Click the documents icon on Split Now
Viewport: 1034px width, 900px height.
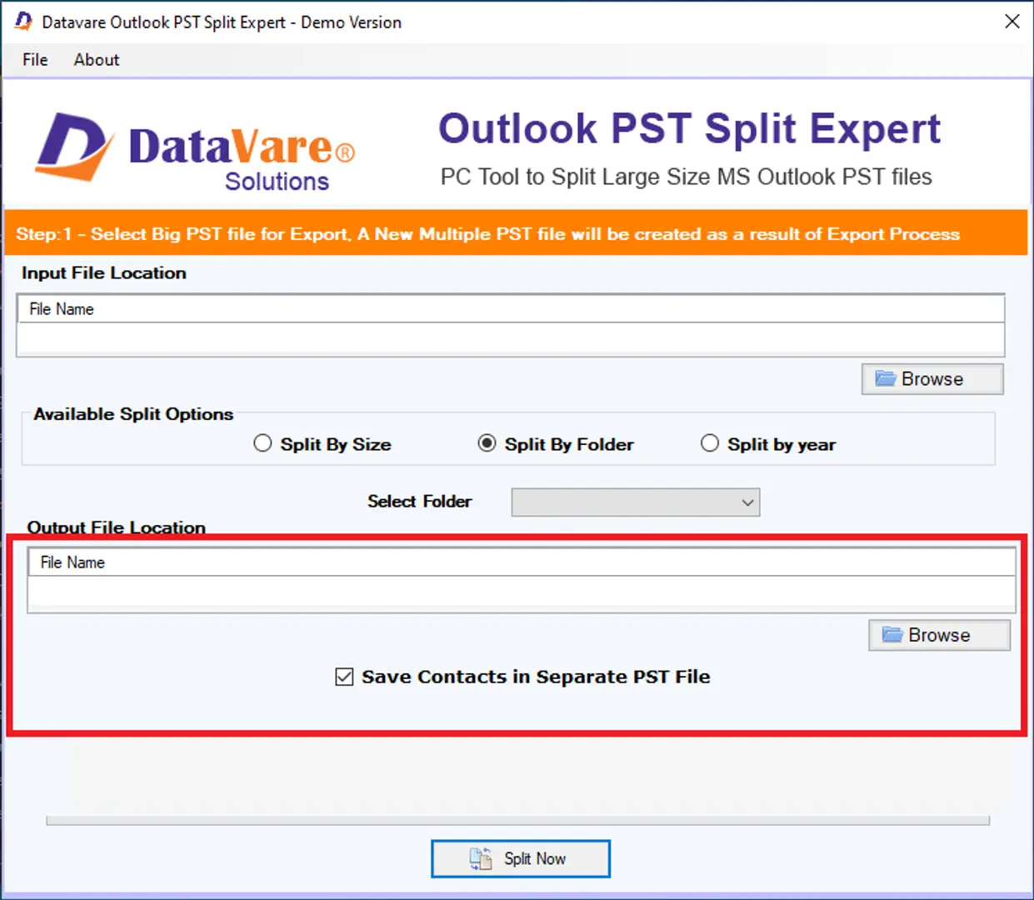click(481, 858)
